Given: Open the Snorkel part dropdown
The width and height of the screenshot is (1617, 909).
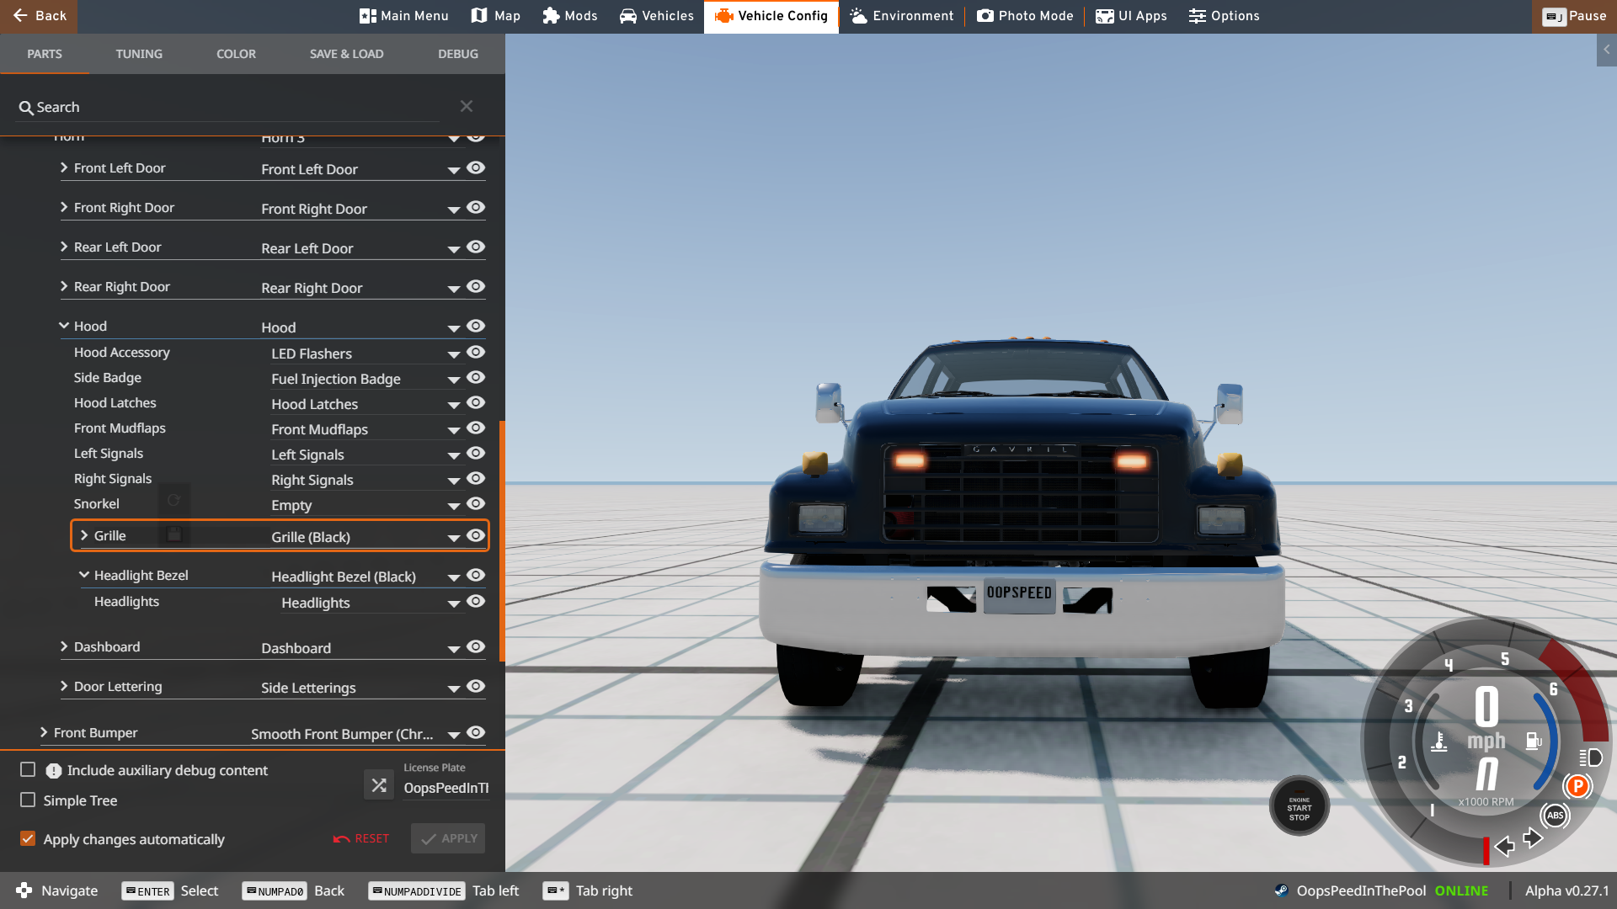Looking at the screenshot, I should (x=453, y=506).
